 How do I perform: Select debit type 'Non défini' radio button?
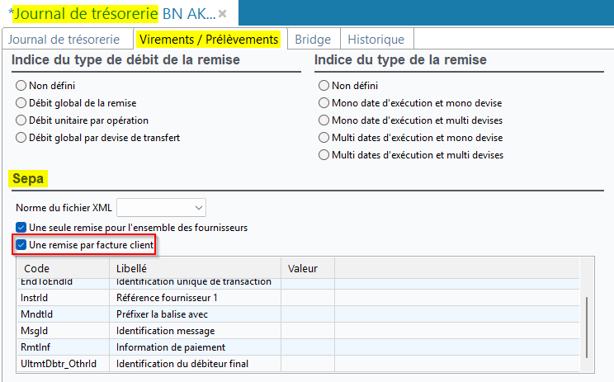(21, 86)
